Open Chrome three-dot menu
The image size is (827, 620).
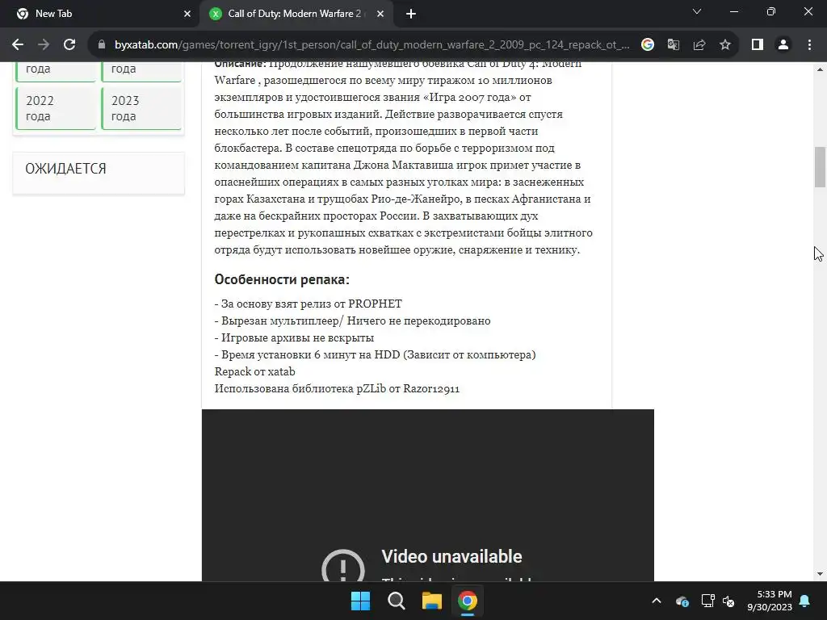(x=809, y=45)
